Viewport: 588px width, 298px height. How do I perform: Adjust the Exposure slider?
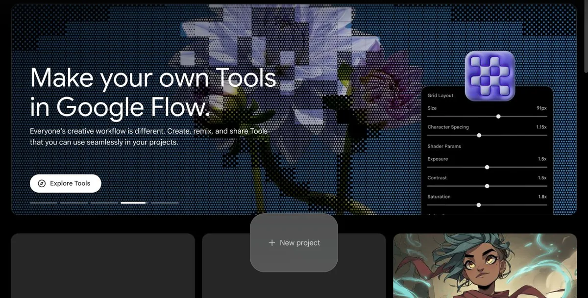click(487, 167)
